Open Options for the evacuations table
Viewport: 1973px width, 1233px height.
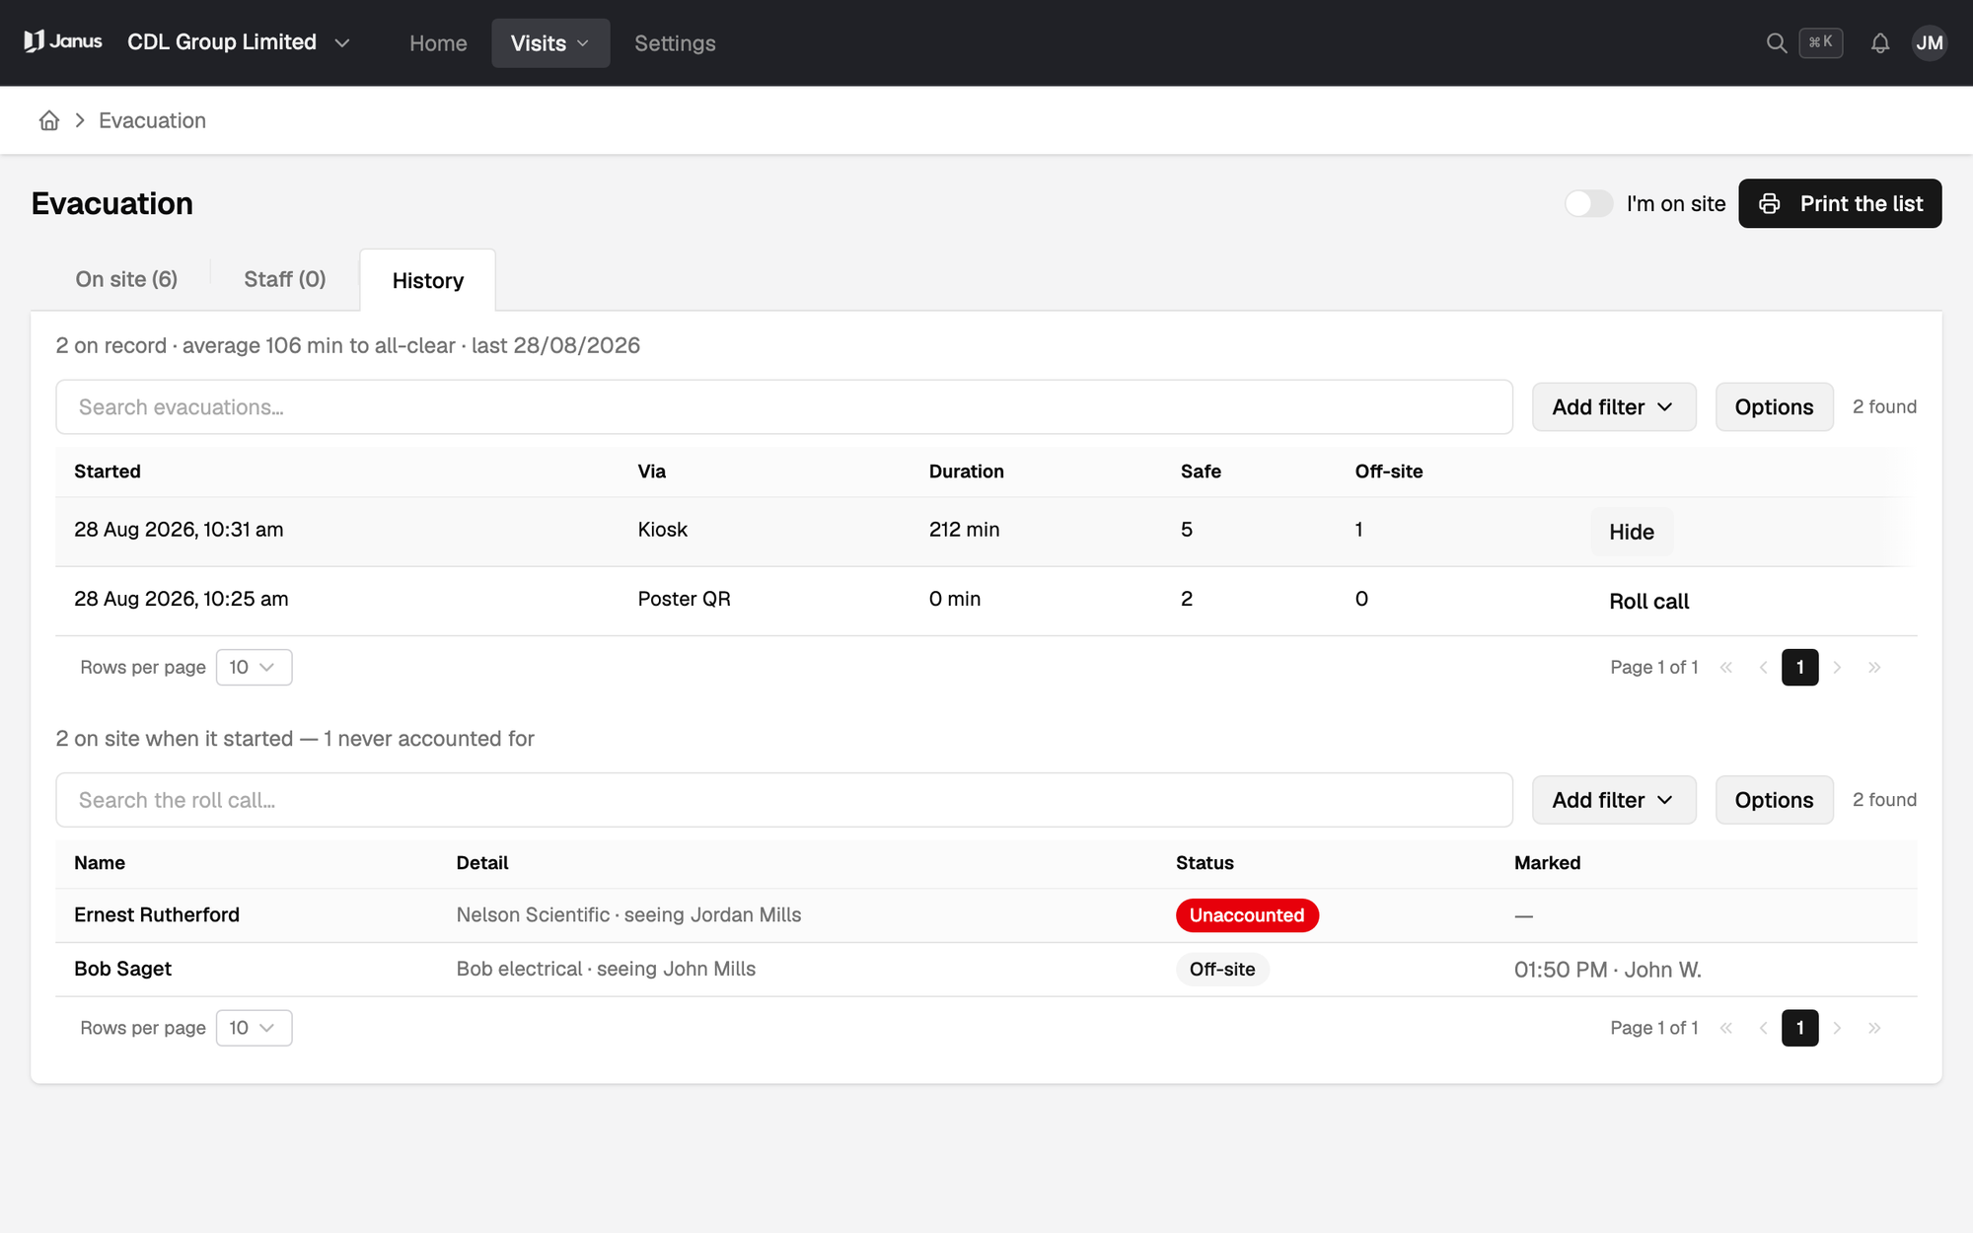(1774, 407)
